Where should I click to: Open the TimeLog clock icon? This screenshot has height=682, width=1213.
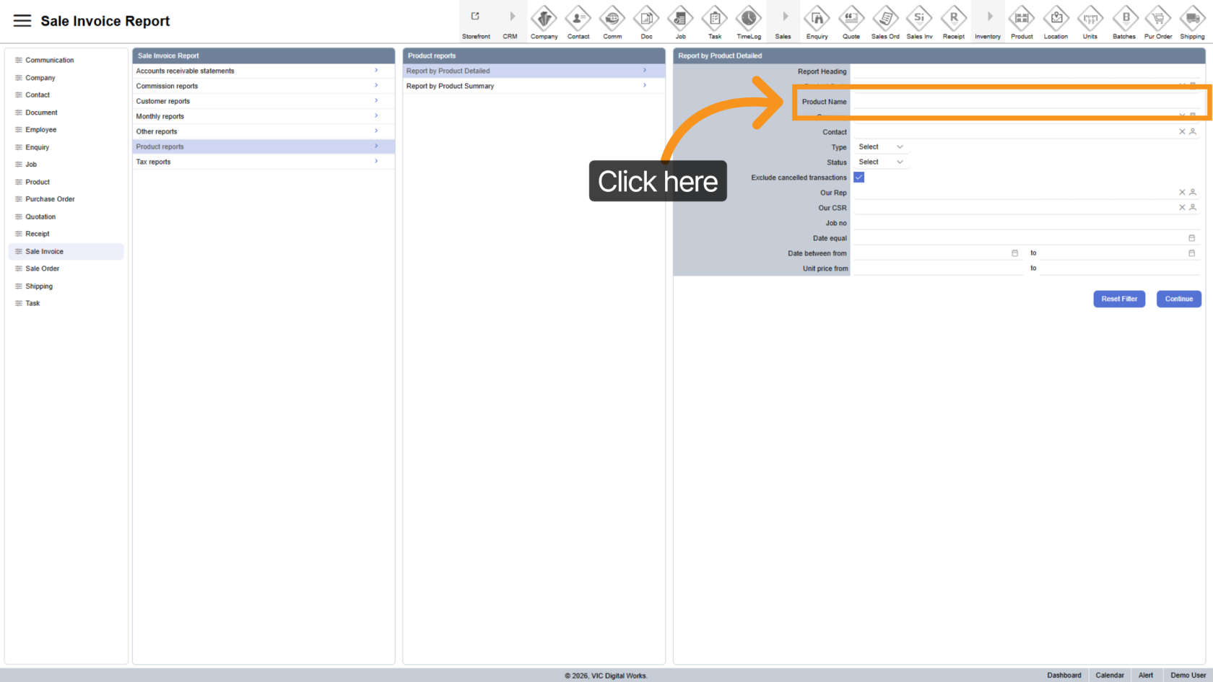(x=749, y=18)
